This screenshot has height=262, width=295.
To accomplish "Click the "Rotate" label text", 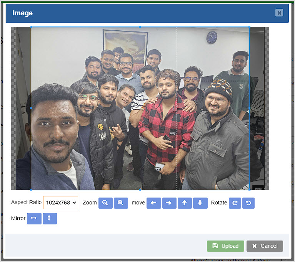I will click(219, 203).
